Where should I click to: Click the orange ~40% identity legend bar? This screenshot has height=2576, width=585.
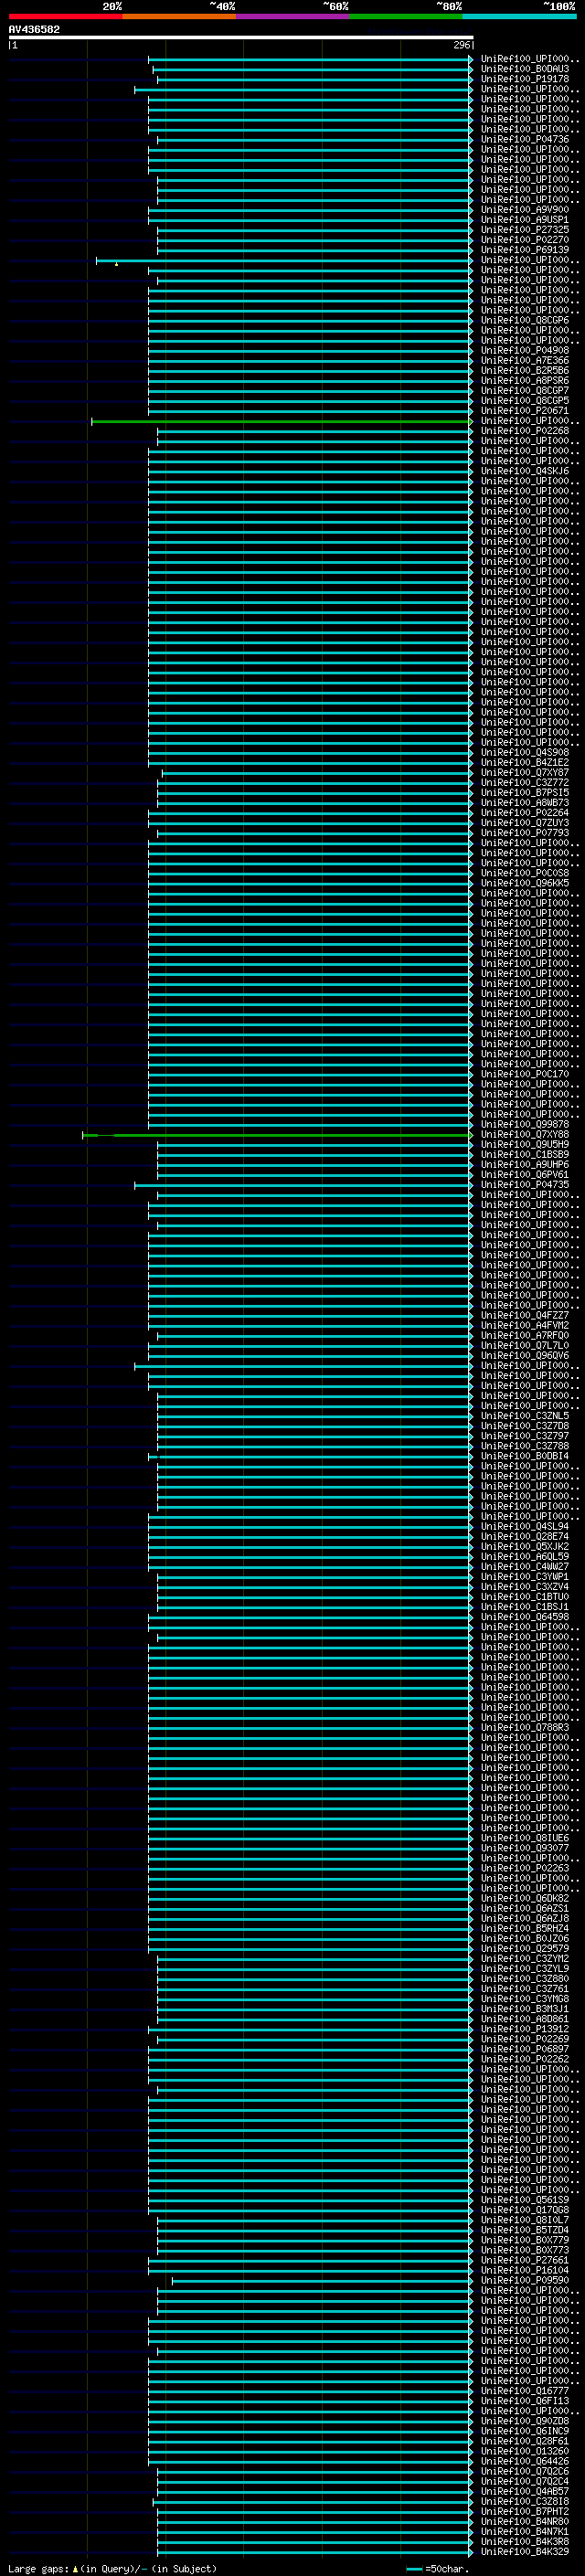[x=179, y=16]
